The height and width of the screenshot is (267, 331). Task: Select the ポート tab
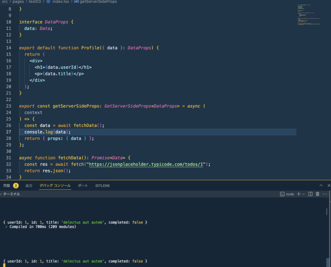click(83, 186)
